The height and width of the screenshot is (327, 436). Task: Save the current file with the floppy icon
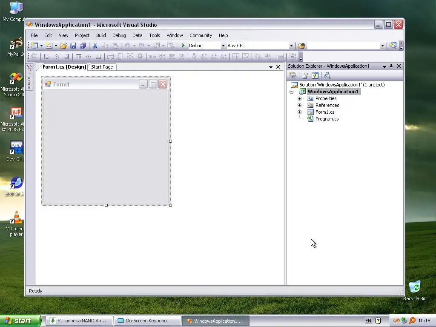73,46
